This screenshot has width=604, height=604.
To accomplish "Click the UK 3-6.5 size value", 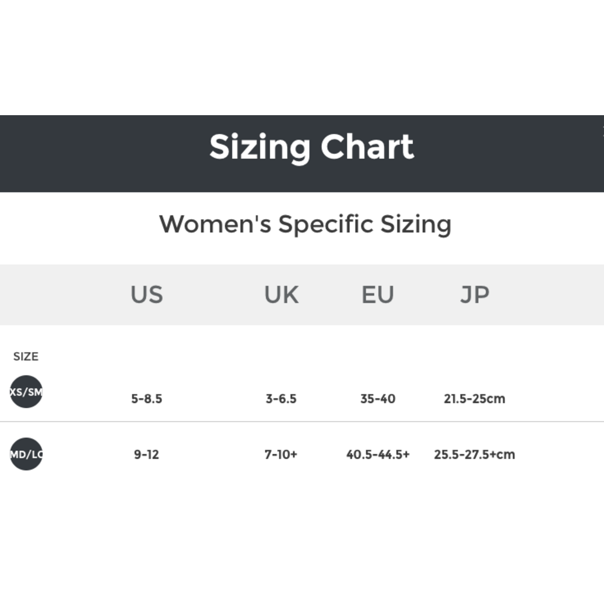I will [281, 399].
